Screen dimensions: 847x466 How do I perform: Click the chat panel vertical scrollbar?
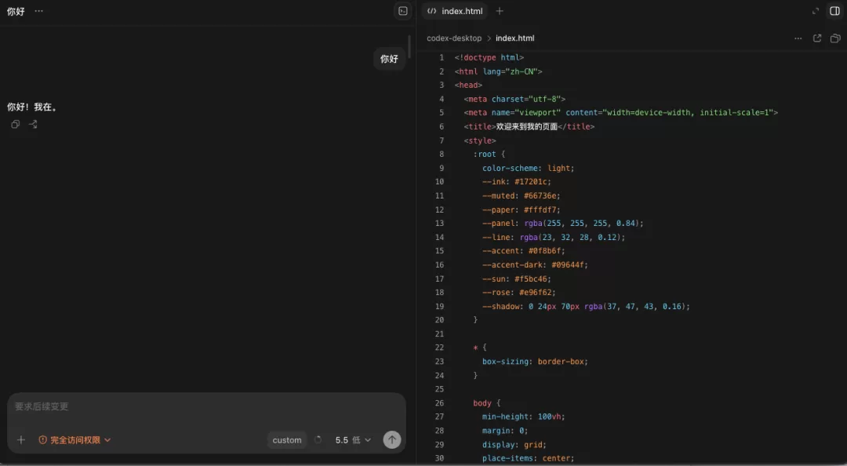(x=409, y=48)
